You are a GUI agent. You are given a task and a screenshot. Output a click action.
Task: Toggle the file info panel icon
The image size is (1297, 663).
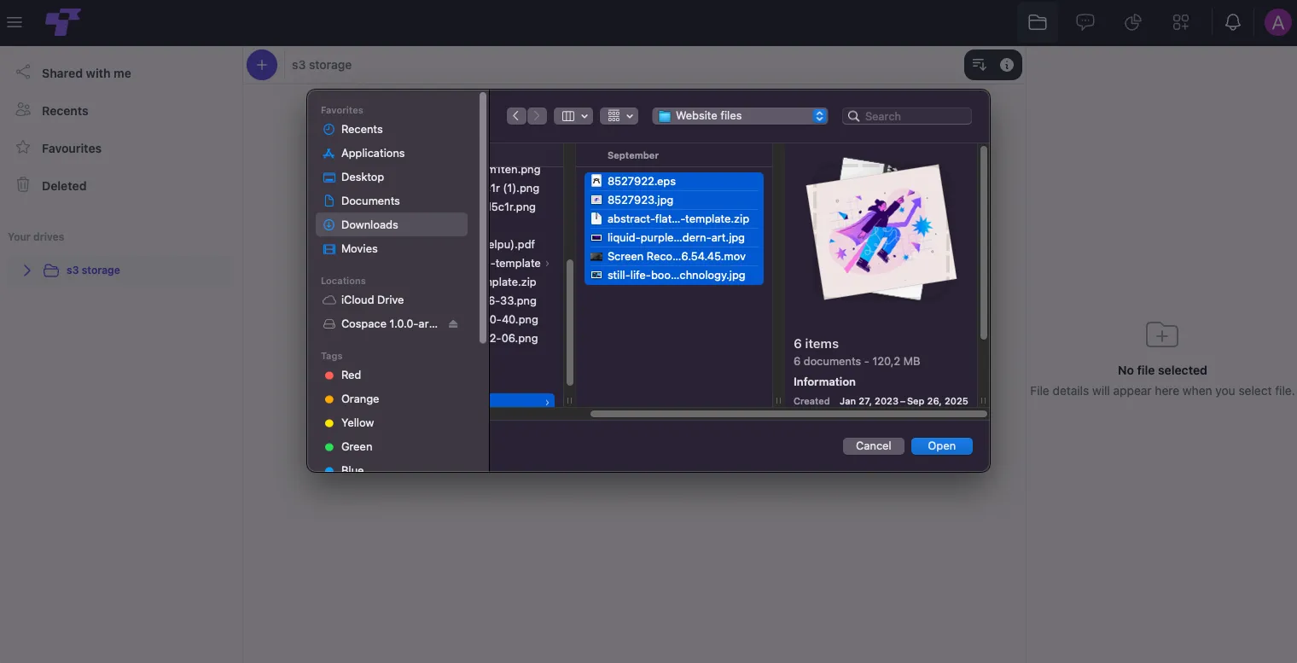coord(1007,65)
